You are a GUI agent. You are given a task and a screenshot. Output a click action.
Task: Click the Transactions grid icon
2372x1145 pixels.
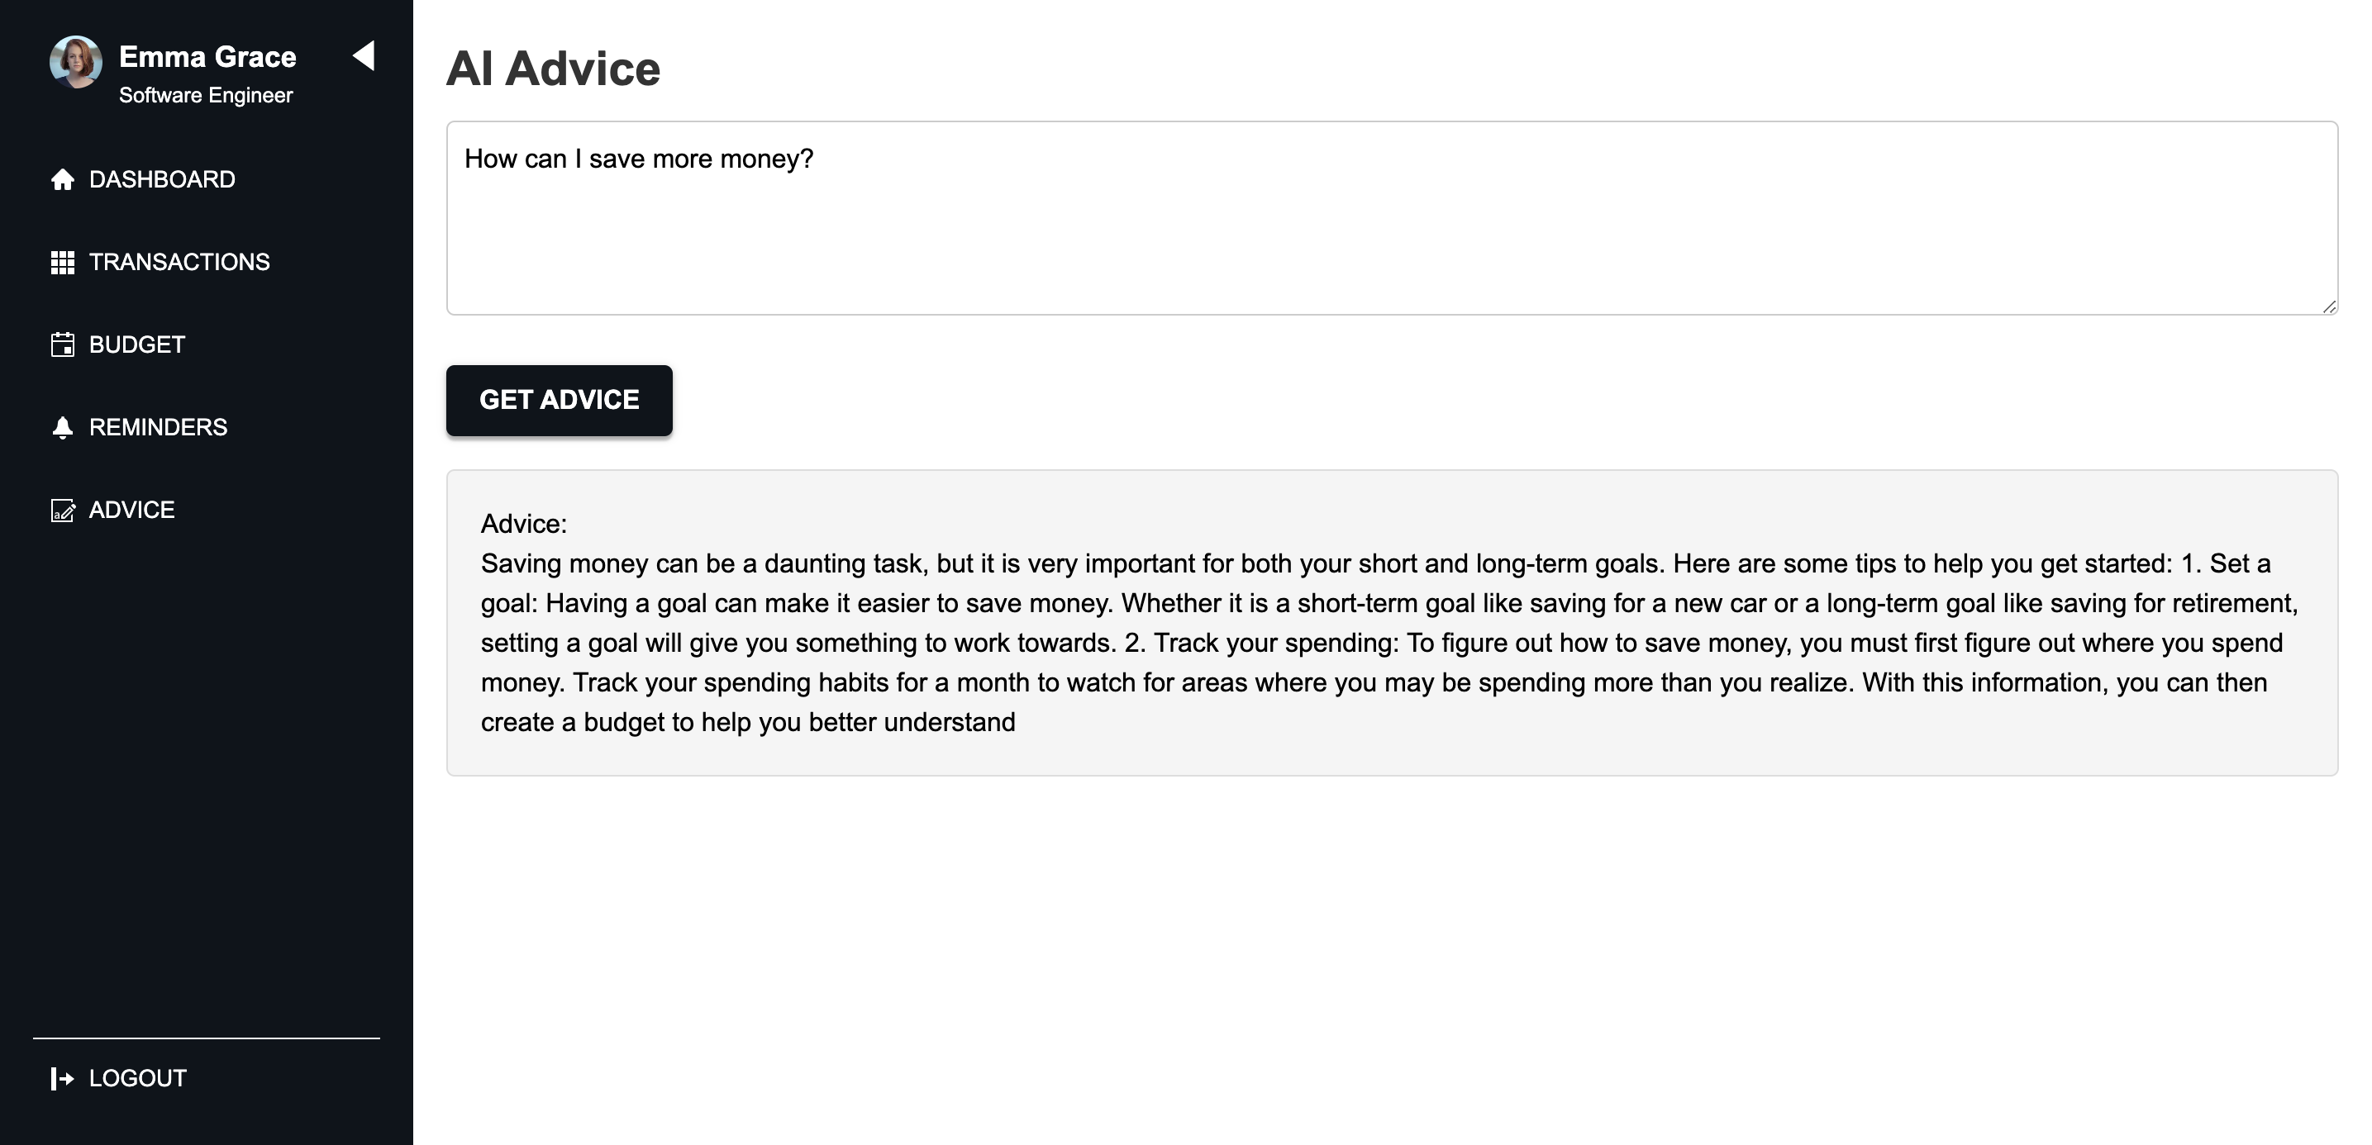click(63, 263)
